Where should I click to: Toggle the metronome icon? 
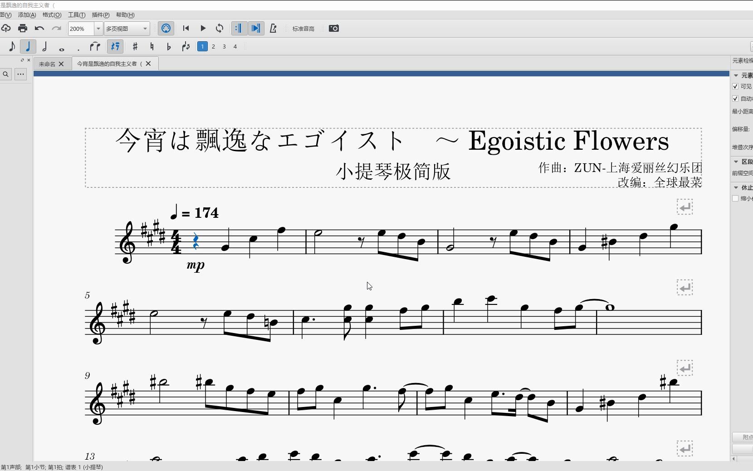pos(273,29)
